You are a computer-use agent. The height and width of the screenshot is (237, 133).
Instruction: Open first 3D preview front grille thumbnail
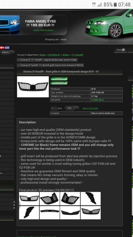[x=29, y=198]
